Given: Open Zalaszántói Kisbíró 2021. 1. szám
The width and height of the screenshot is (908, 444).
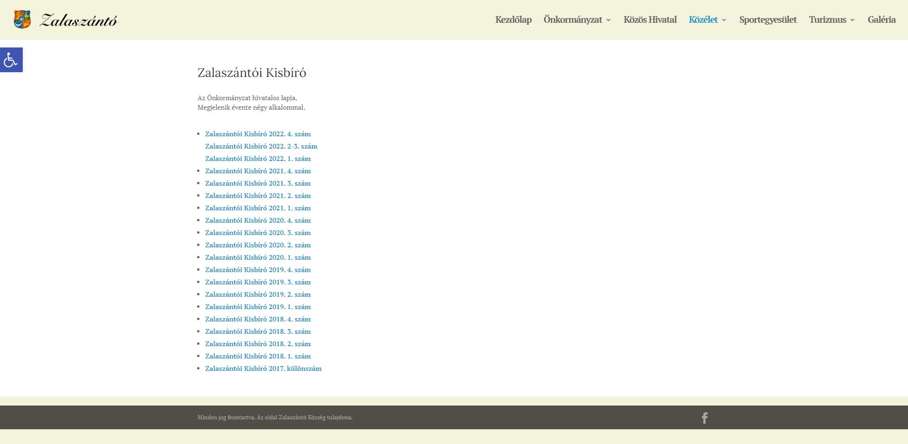Looking at the screenshot, I should pyautogui.click(x=258, y=208).
